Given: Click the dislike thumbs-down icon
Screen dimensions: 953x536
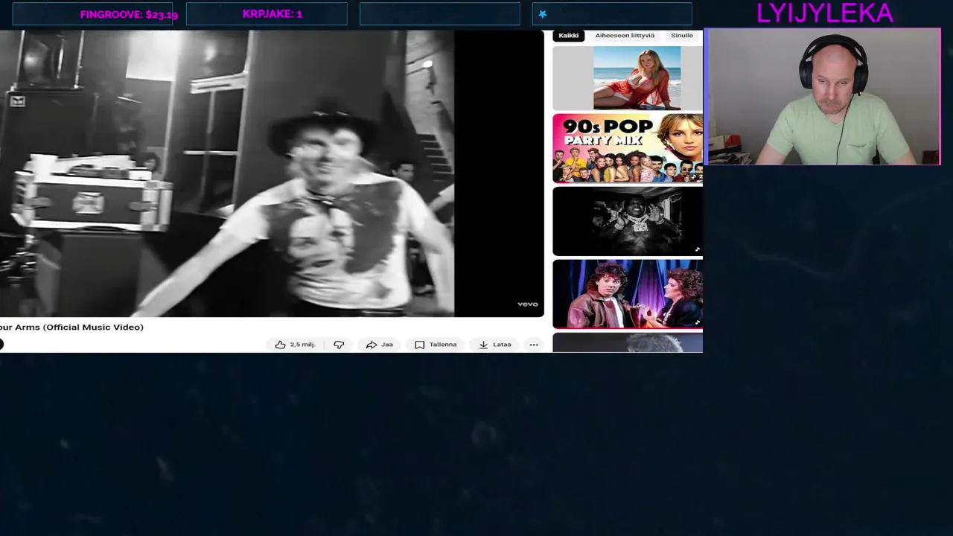Looking at the screenshot, I should 339,345.
